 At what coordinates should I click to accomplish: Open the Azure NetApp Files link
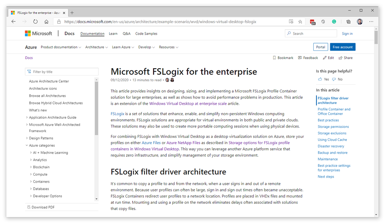(183, 143)
